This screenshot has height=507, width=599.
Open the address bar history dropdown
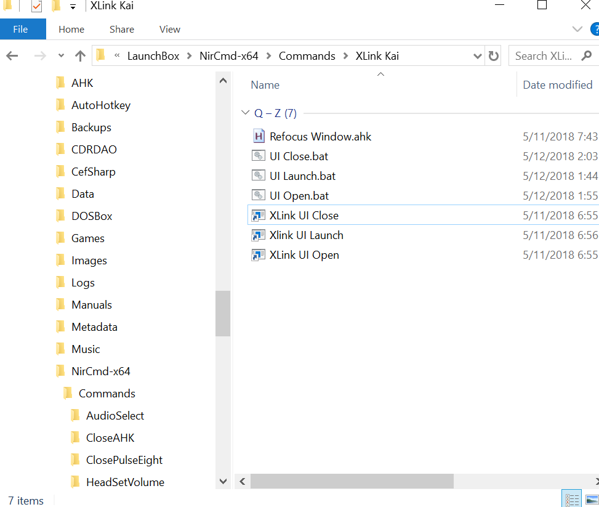point(477,56)
